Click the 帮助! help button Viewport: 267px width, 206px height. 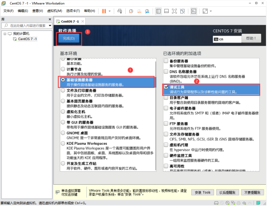[x=251, y=38]
